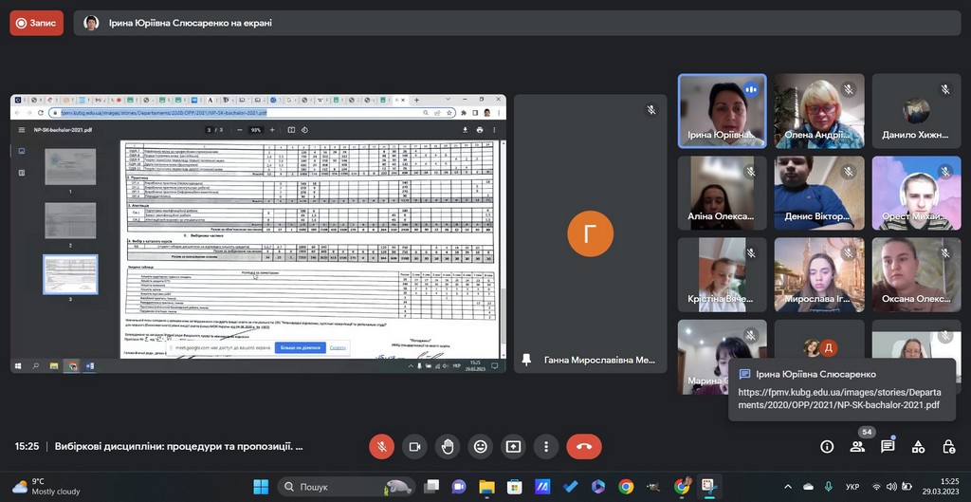The image size is (971, 502).
Task: Leave the call with the red button
Action: click(583, 446)
